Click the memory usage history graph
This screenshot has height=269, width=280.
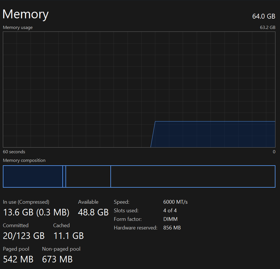pyautogui.click(x=139, y=89)
